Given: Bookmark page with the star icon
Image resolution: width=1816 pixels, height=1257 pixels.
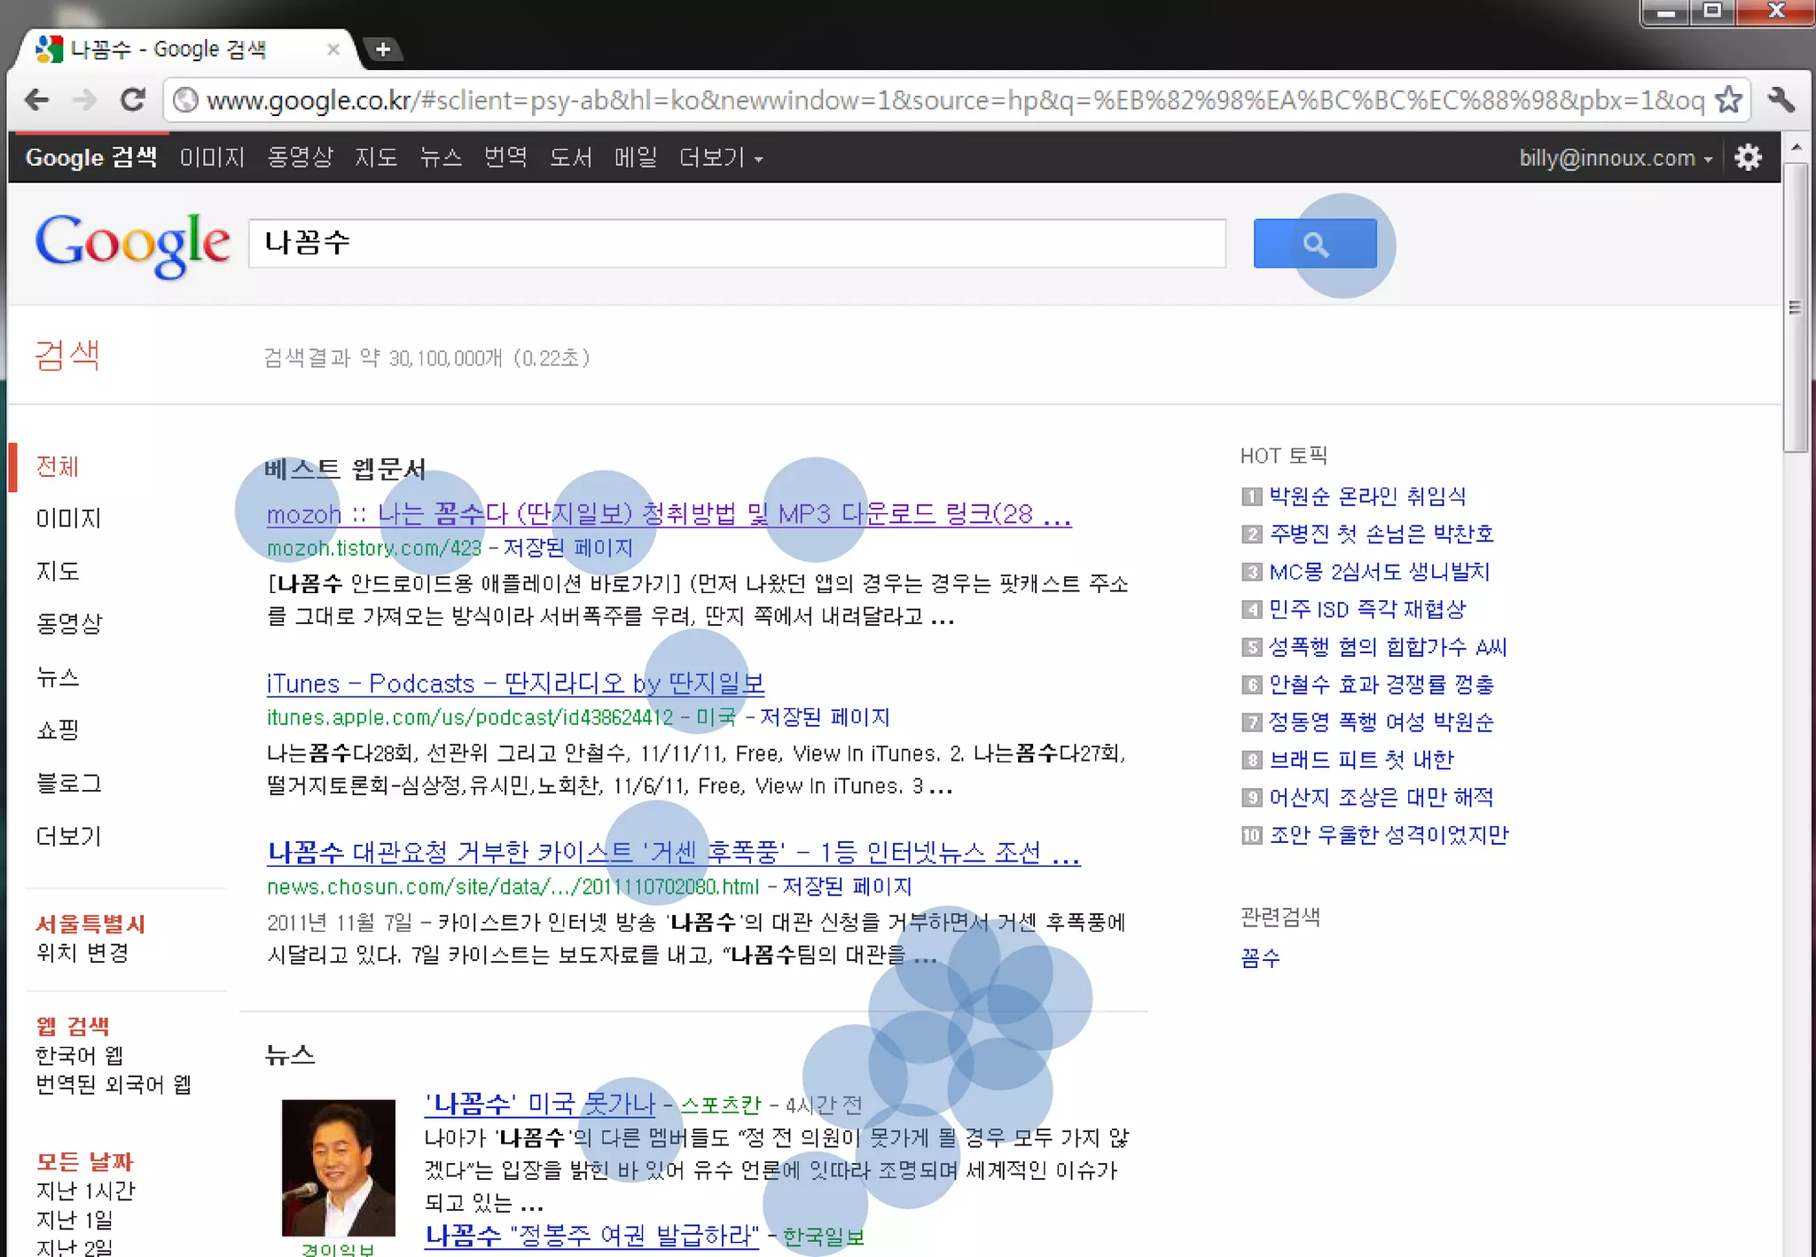Looking at the screenshot, I should tap(1728, 100).
